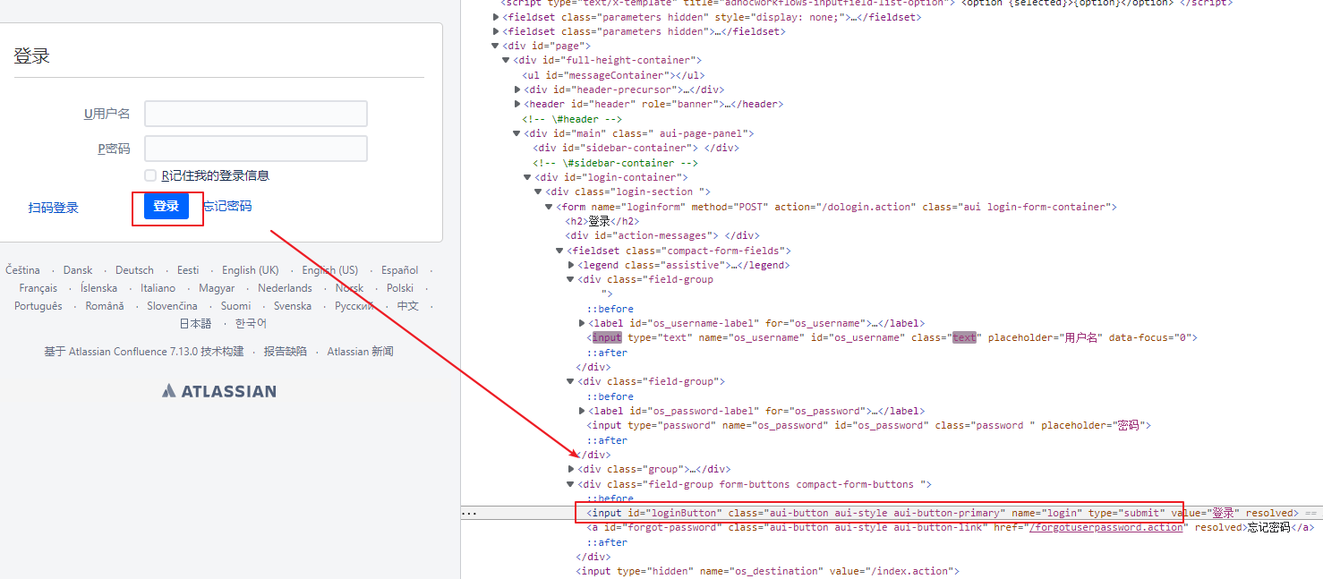Image resolution: width=1323 pixels, height=579 pixels.
Task: Click the P密码 password label
Action: (114, 149)
